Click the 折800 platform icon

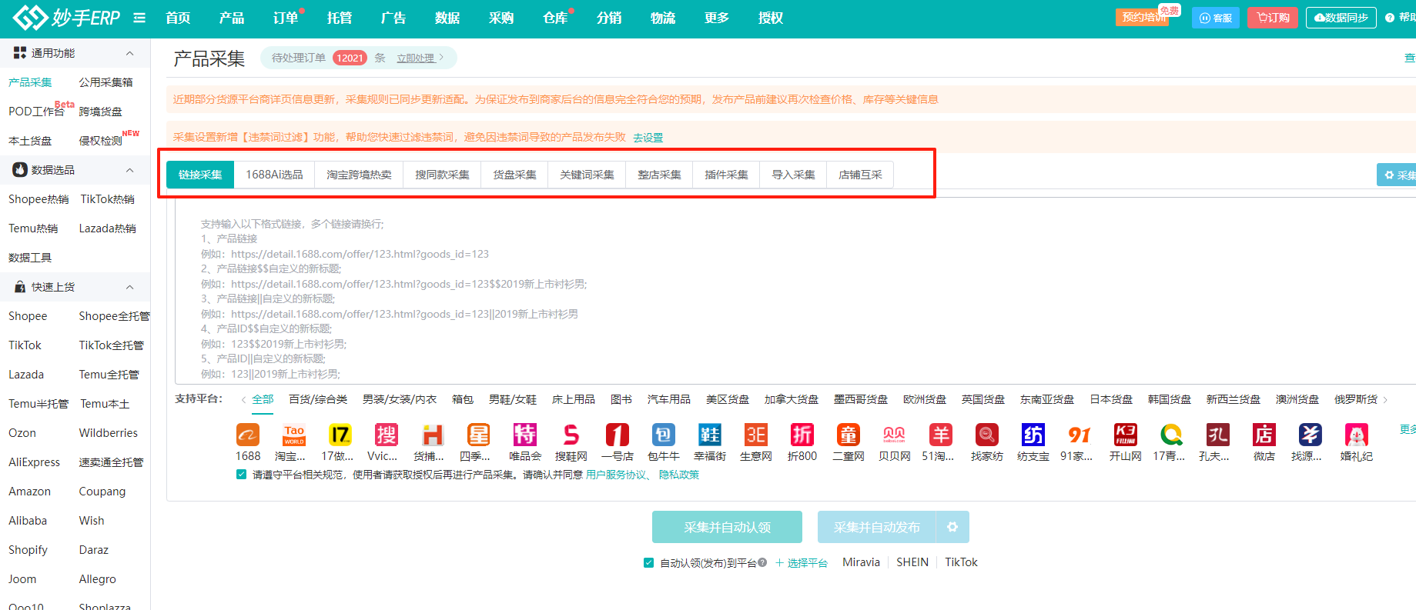pyautogui.click(x=802, y=435)
